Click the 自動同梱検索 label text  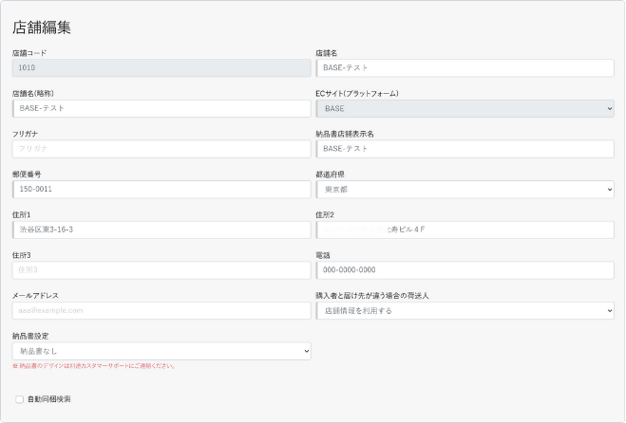point(49,399)
